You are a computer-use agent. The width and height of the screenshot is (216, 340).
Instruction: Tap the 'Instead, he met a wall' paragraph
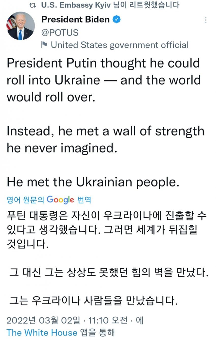(105, 139)
